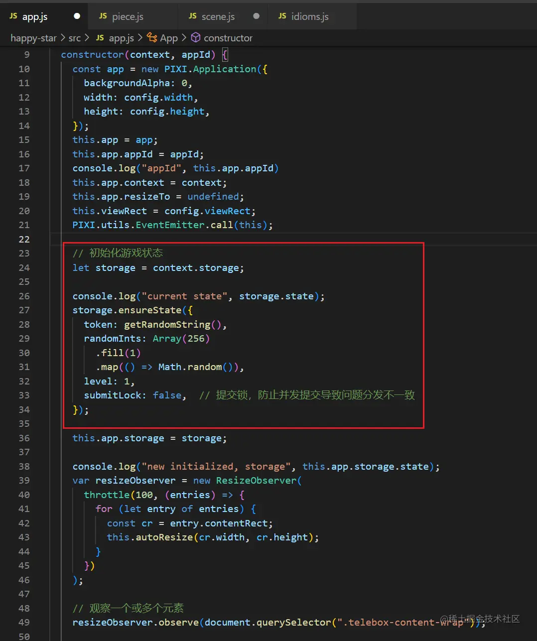
Task: Click the constructor breadcrumb item
Action: pos(228,38)
